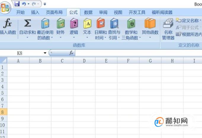
Task: Select row 3 header
Action: pos(4,80)
